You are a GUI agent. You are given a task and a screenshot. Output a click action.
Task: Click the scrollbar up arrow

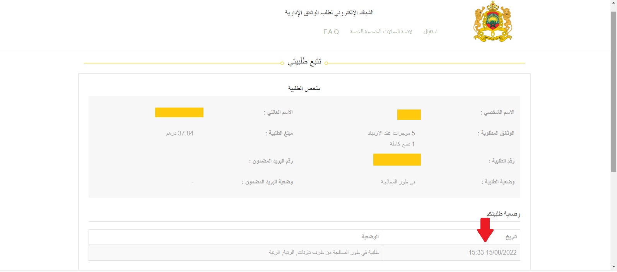coord(614,3)
